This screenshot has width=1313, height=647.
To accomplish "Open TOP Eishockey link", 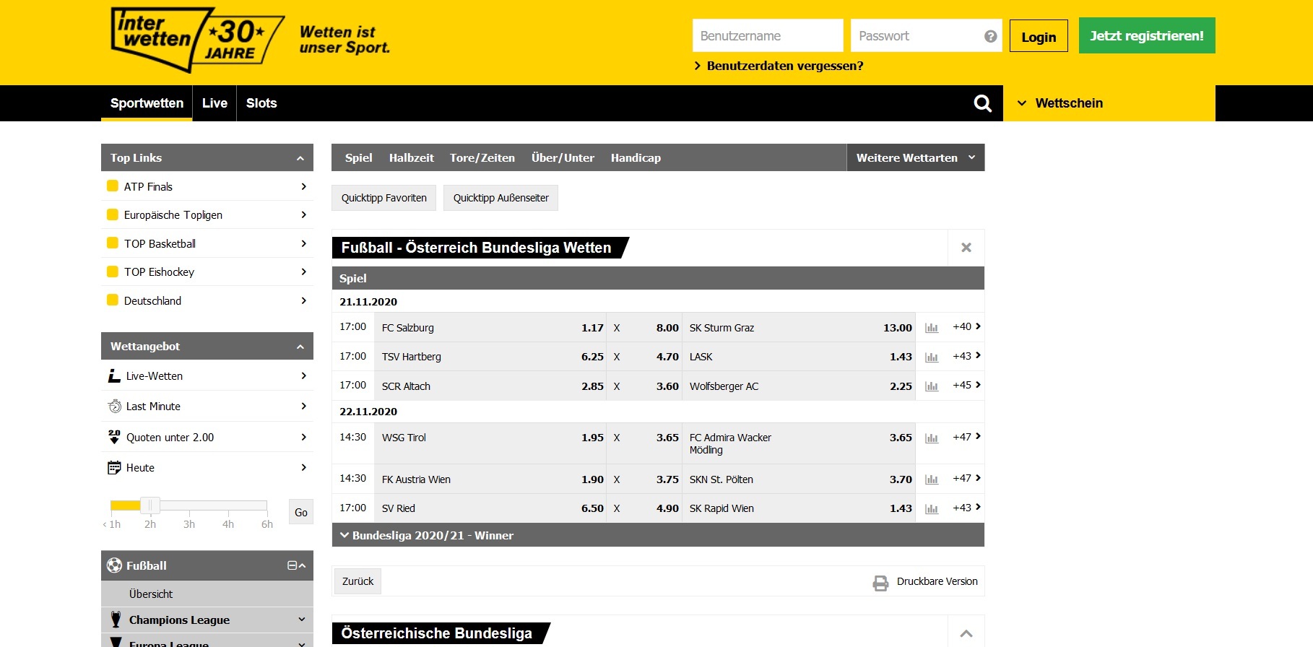I will (207, 272).
